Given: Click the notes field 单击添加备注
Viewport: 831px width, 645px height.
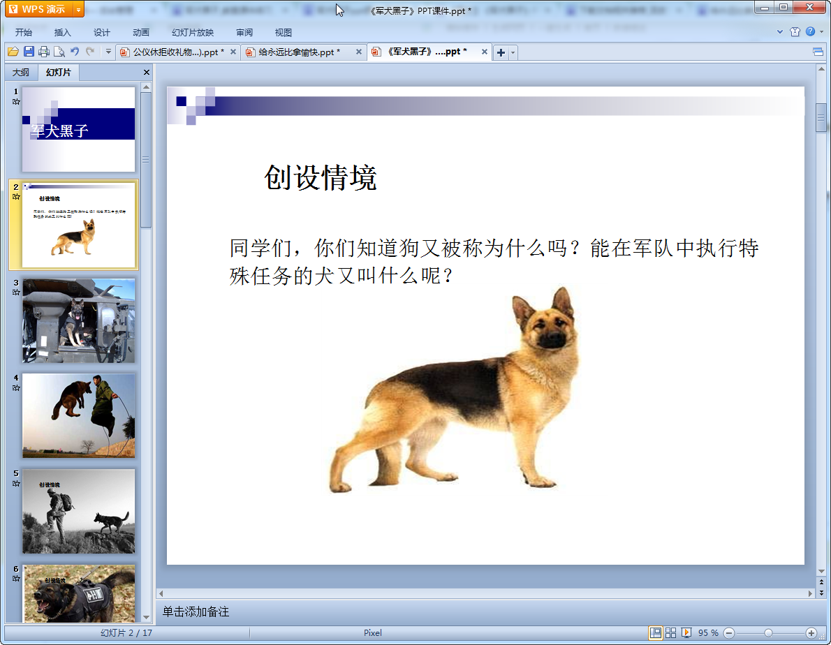Looking at the screenshot, I should [x=196, y=611].
